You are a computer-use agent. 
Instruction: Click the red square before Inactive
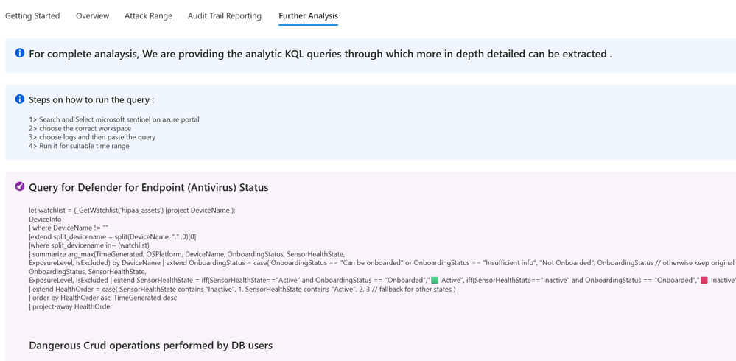pos(704,280)
